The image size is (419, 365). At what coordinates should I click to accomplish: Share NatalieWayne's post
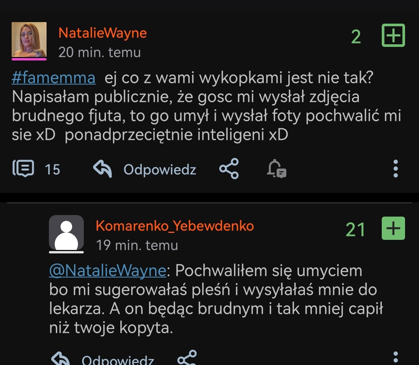coord(229,169)
